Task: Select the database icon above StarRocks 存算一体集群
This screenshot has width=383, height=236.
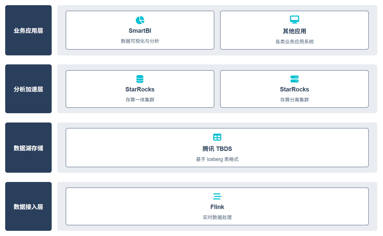Action: pos(140,79)
